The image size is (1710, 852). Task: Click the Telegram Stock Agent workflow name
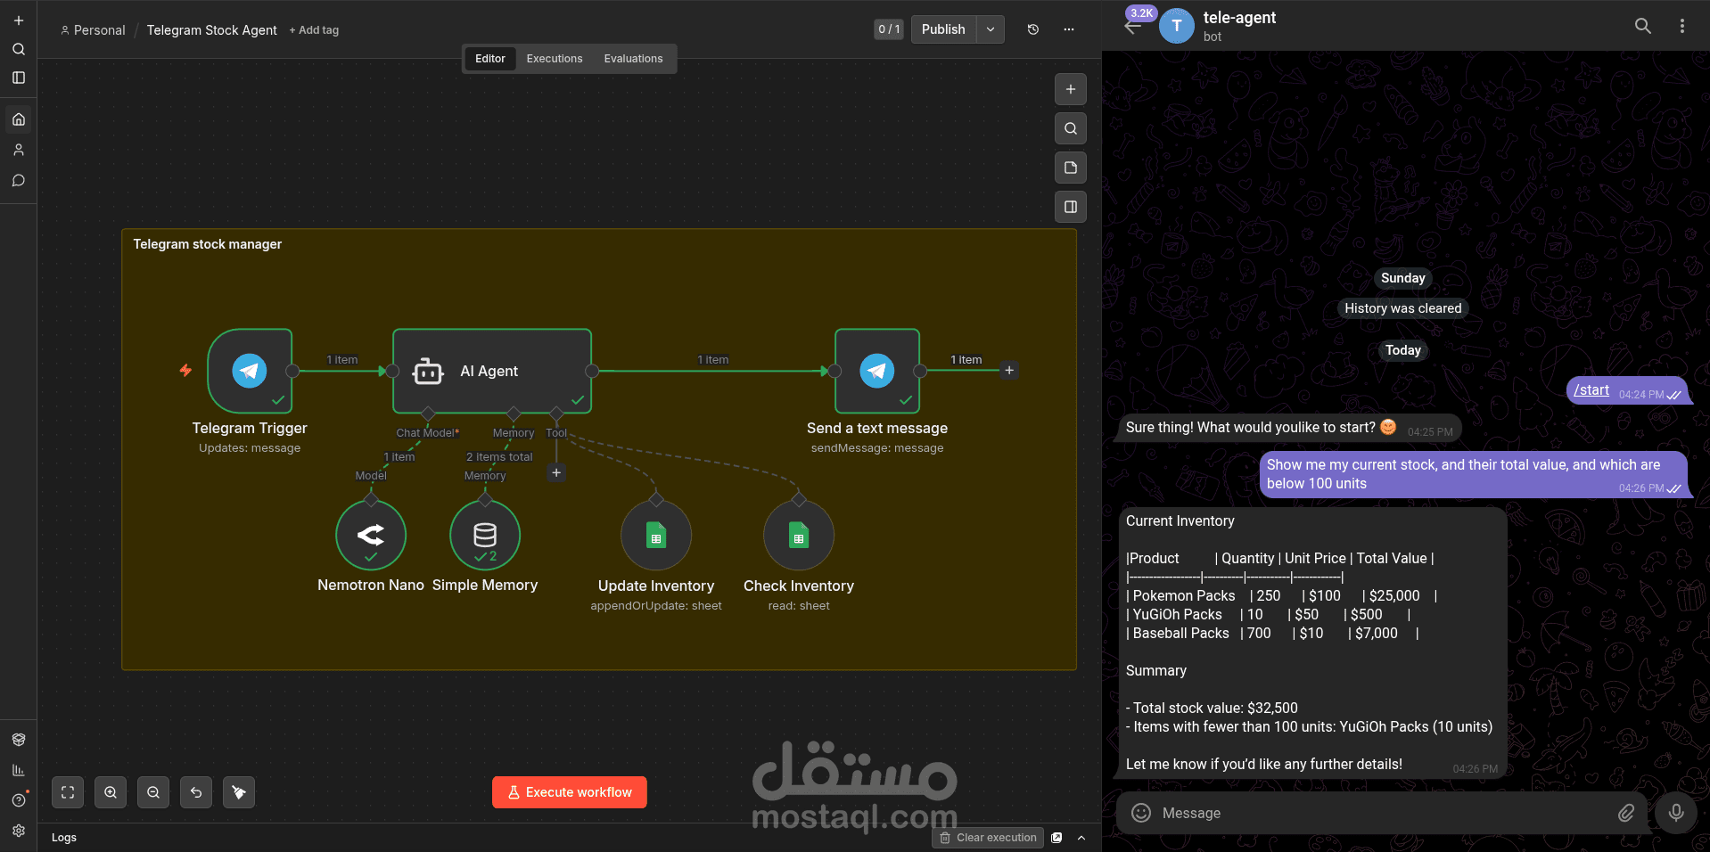[212, 30]
